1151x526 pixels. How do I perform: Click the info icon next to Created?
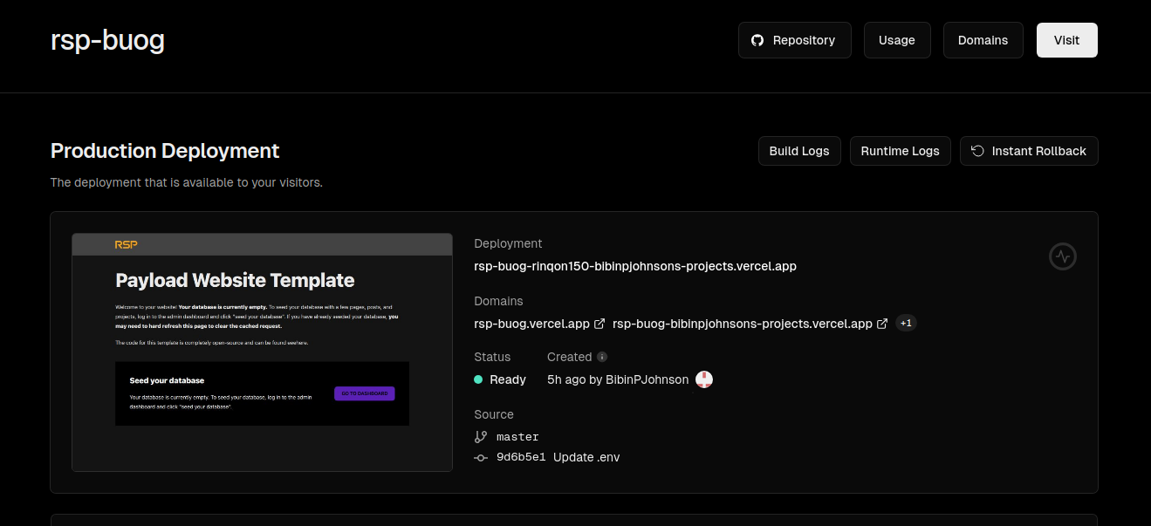[x=602, y=357]
